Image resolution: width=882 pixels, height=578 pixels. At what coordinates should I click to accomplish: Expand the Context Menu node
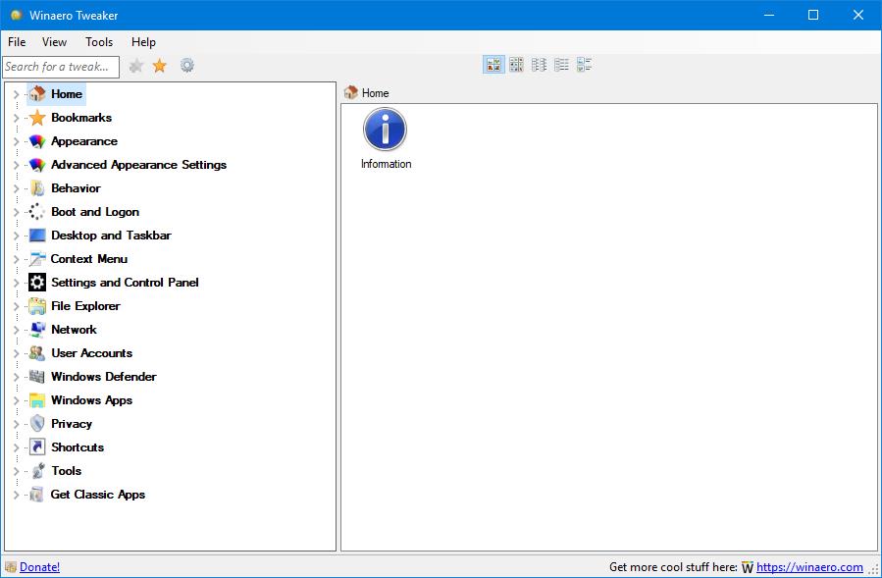17,259
